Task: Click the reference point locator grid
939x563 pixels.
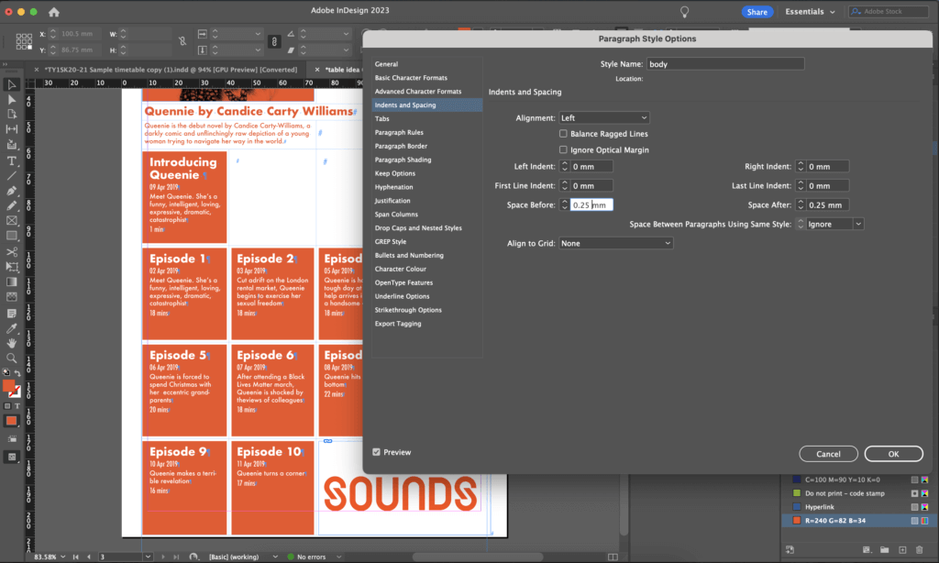Action: coord(24,41)
